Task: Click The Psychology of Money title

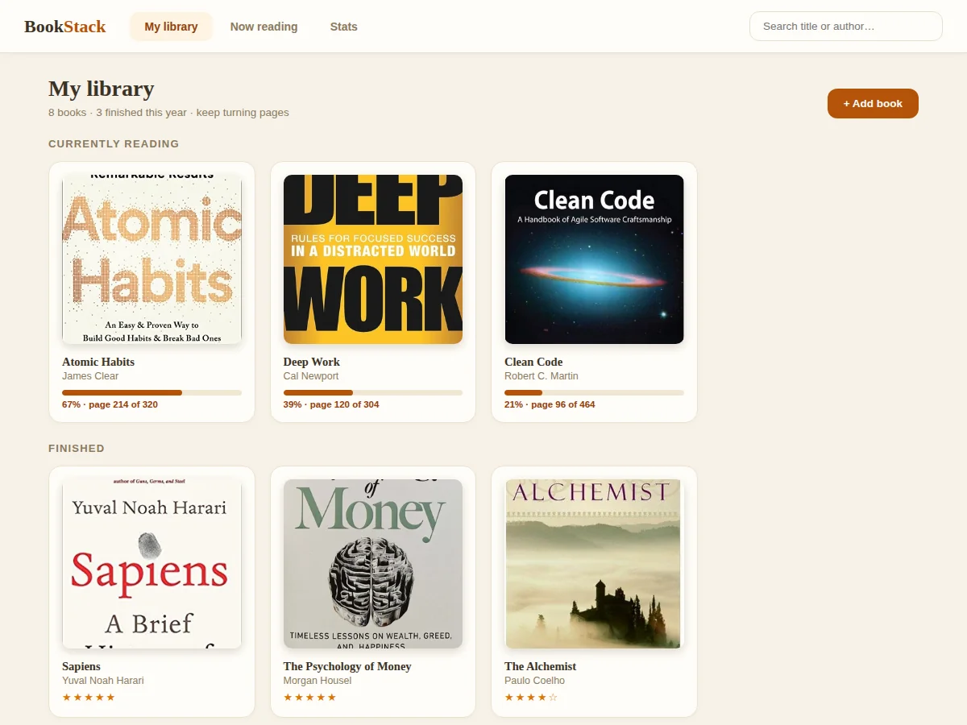Action: pyautogui.click(x=347, y=666)
